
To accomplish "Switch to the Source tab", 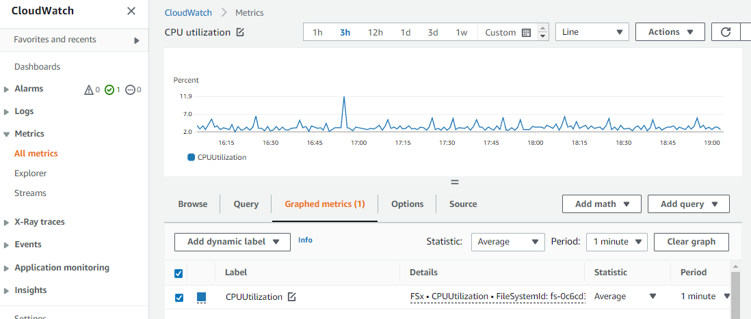I will [x=463, y=204].
